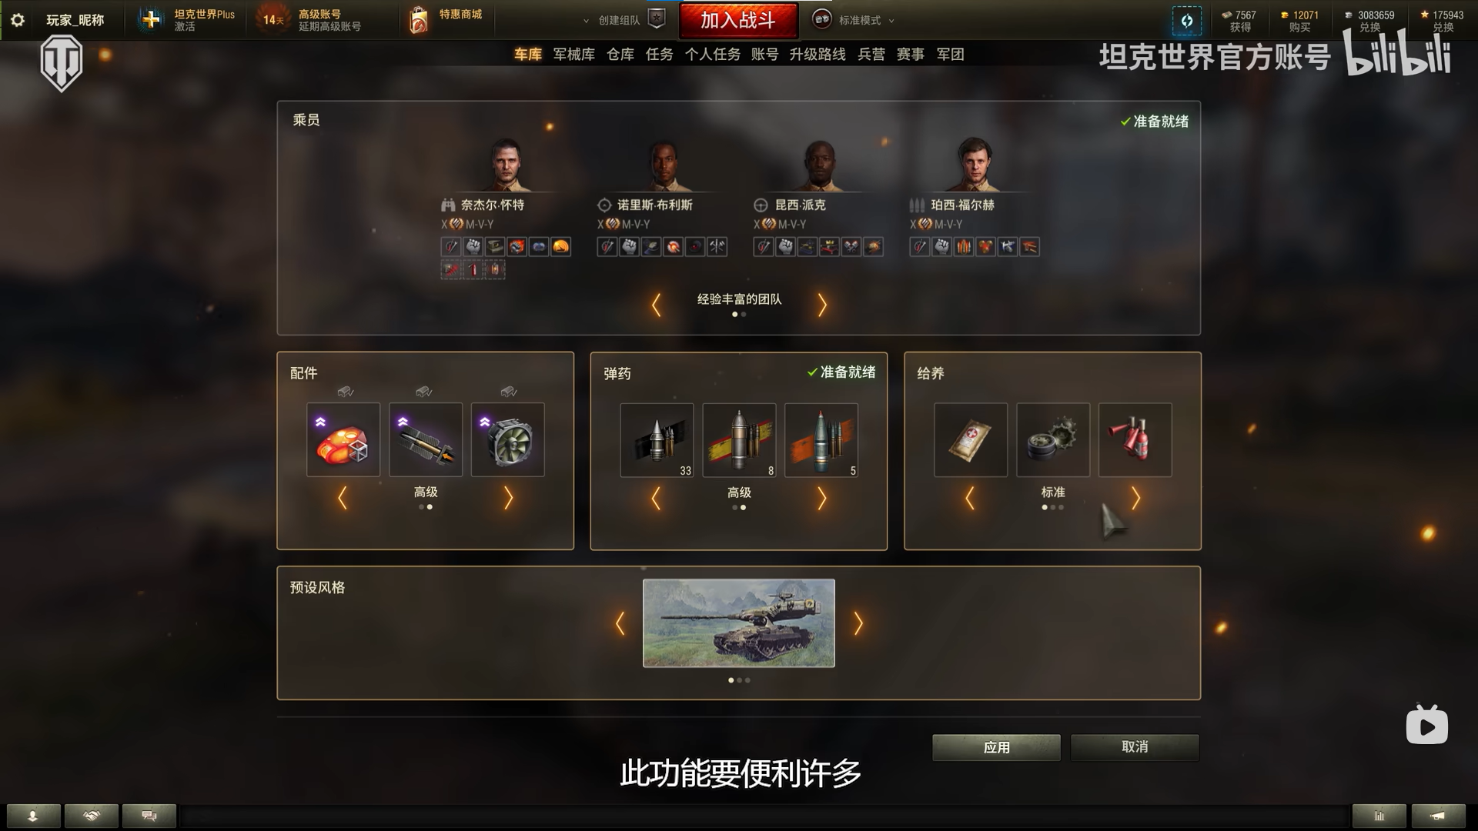This screenshot has height=831, width=1478.
Task: Click the gun rammer equipment icon
Action: point(426,440)
